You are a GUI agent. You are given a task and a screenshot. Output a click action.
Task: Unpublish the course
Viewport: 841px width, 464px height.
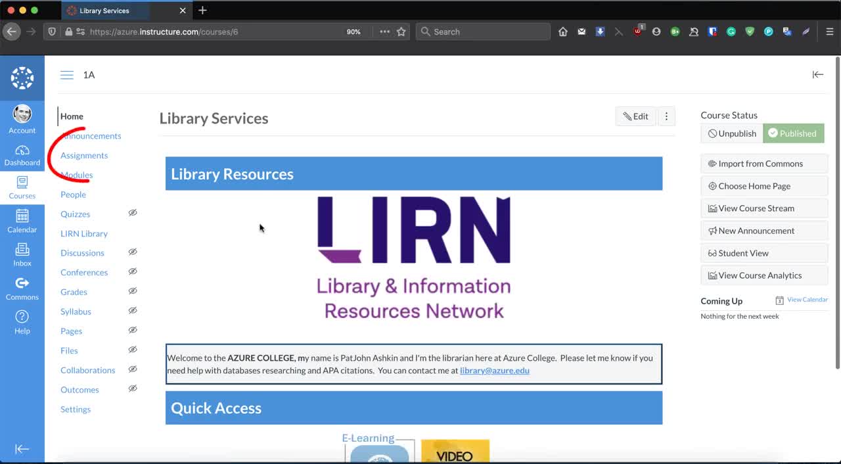[732, 133]
